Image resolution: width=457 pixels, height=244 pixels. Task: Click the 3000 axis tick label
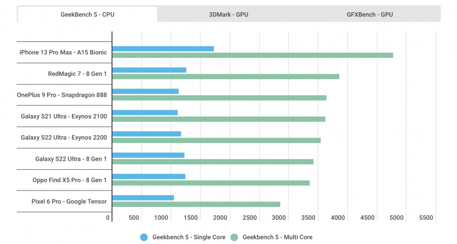[x=278, y=217]
